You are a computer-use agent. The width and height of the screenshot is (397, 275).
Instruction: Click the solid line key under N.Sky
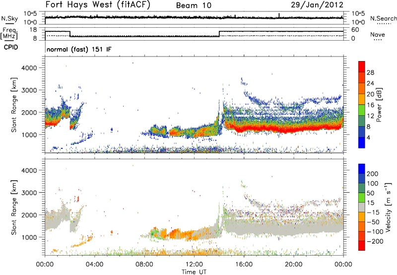point(9,23)
